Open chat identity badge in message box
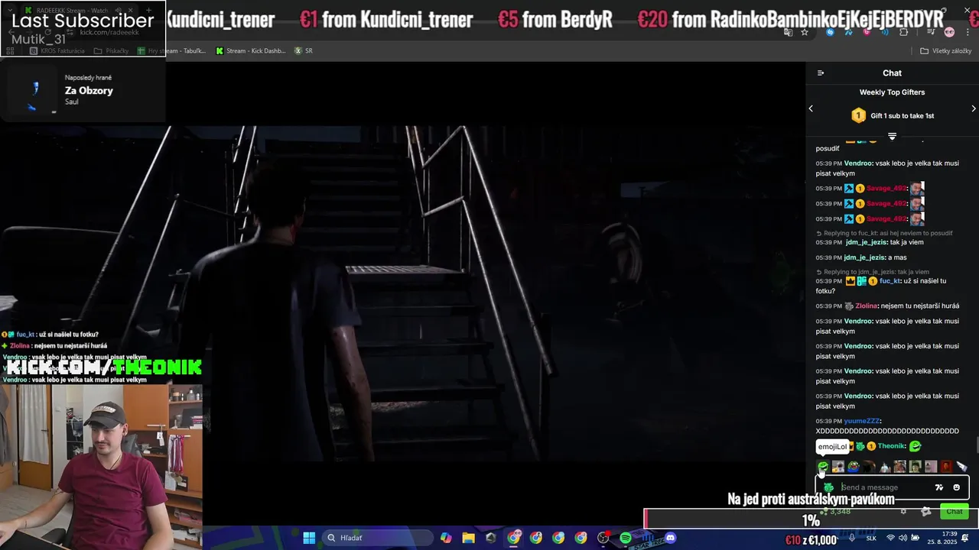This screenshot has height=550, width=979. [x=828, y=487]
